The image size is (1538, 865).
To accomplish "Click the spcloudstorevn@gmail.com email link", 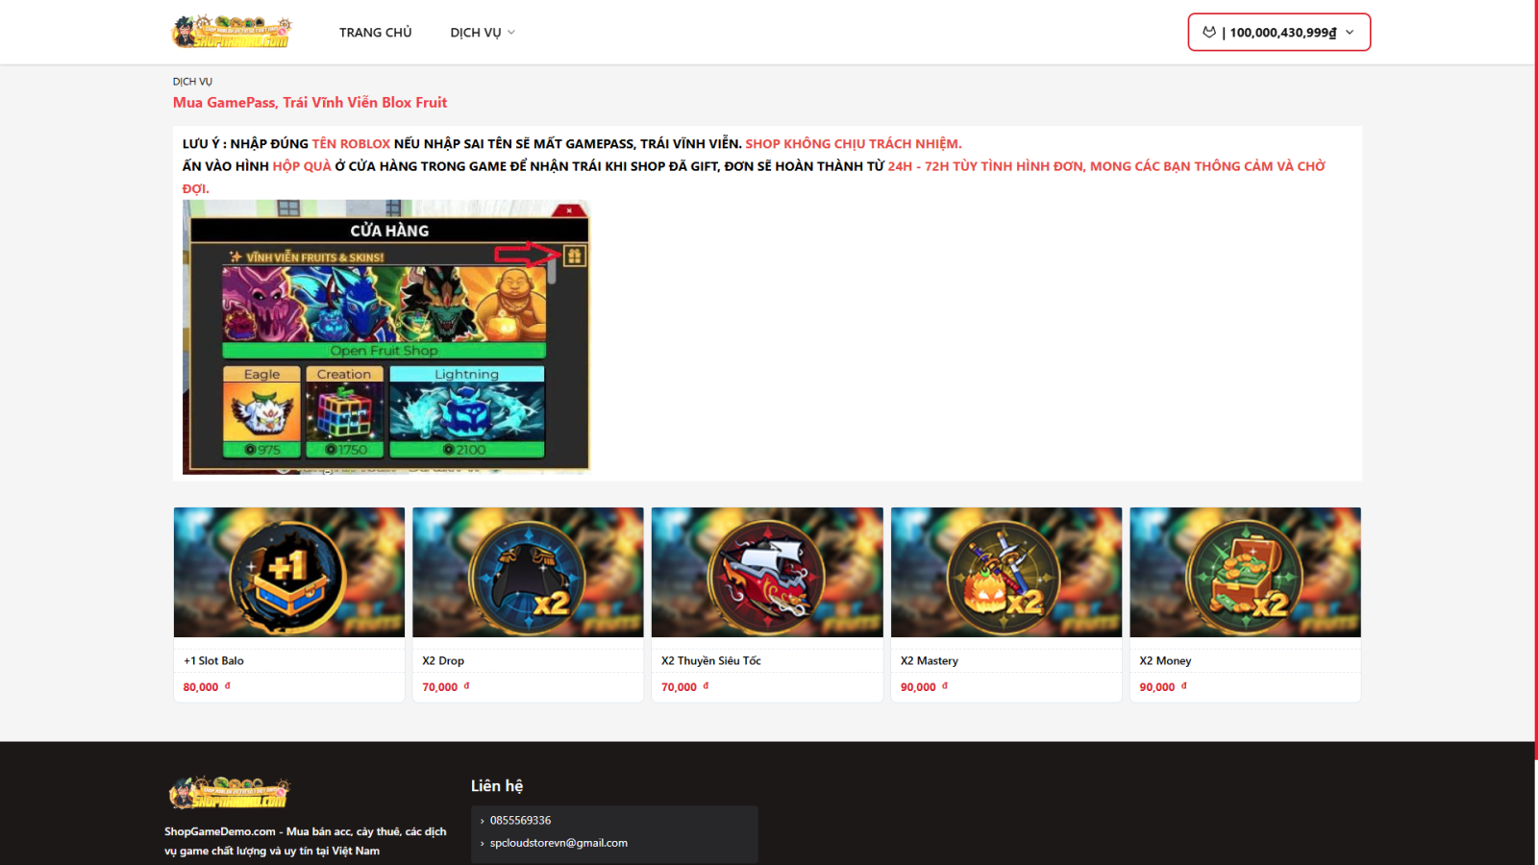I will 558,843.
